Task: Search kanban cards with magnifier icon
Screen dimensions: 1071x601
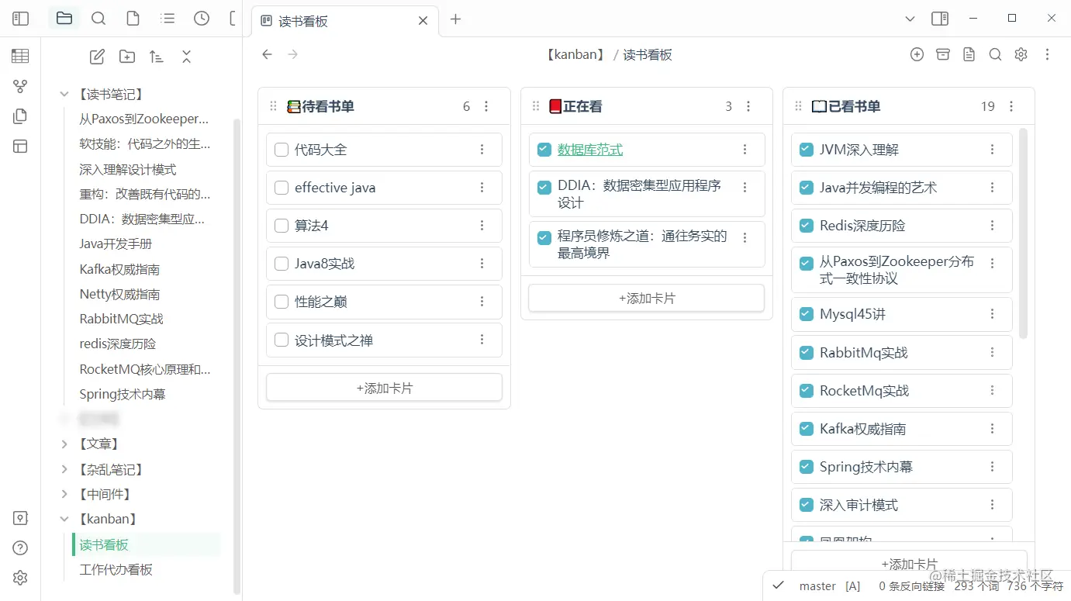Action: pyautogui.click(x=995, y=54)
